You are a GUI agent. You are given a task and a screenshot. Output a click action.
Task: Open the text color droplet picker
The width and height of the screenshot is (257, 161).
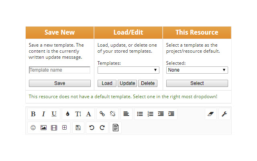(x=67, y=114)
